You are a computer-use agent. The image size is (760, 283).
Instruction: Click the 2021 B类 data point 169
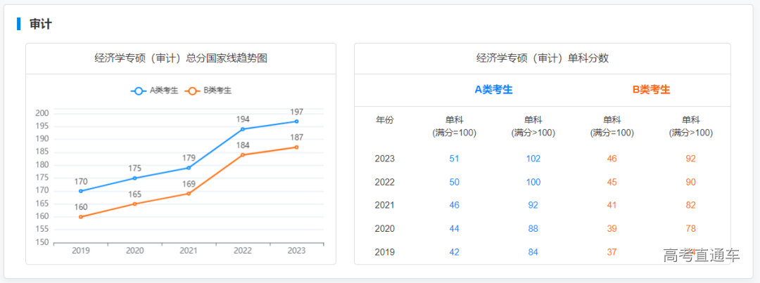[x=189, y=193]
